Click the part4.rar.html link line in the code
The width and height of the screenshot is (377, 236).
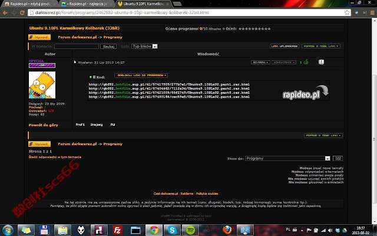click(x=169, y=97)
